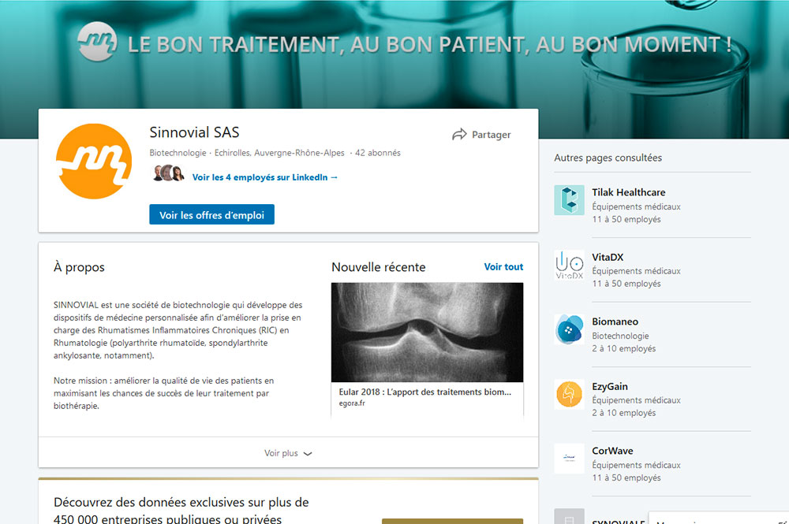Click the 'Notre mission' paragraph
This screenshot has width=789, height=524.
pyautogui.click(x=163, y=393)
